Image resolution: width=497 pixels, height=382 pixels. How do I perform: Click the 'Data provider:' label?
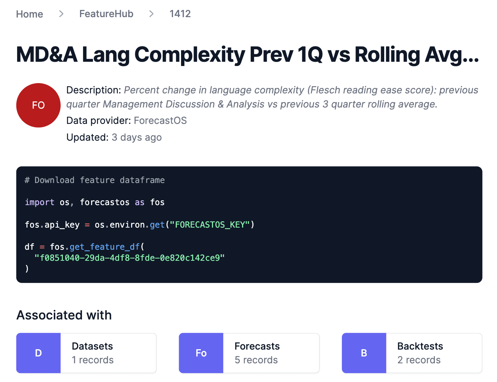click(99, 121)
